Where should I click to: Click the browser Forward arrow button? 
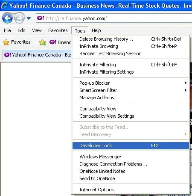(x=20, y=18)
